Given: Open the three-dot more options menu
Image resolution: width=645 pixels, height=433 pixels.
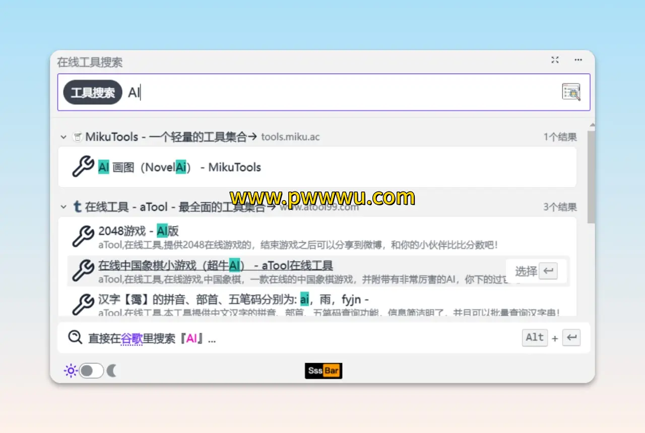Looking at the screenshot, I should [578, 60].
